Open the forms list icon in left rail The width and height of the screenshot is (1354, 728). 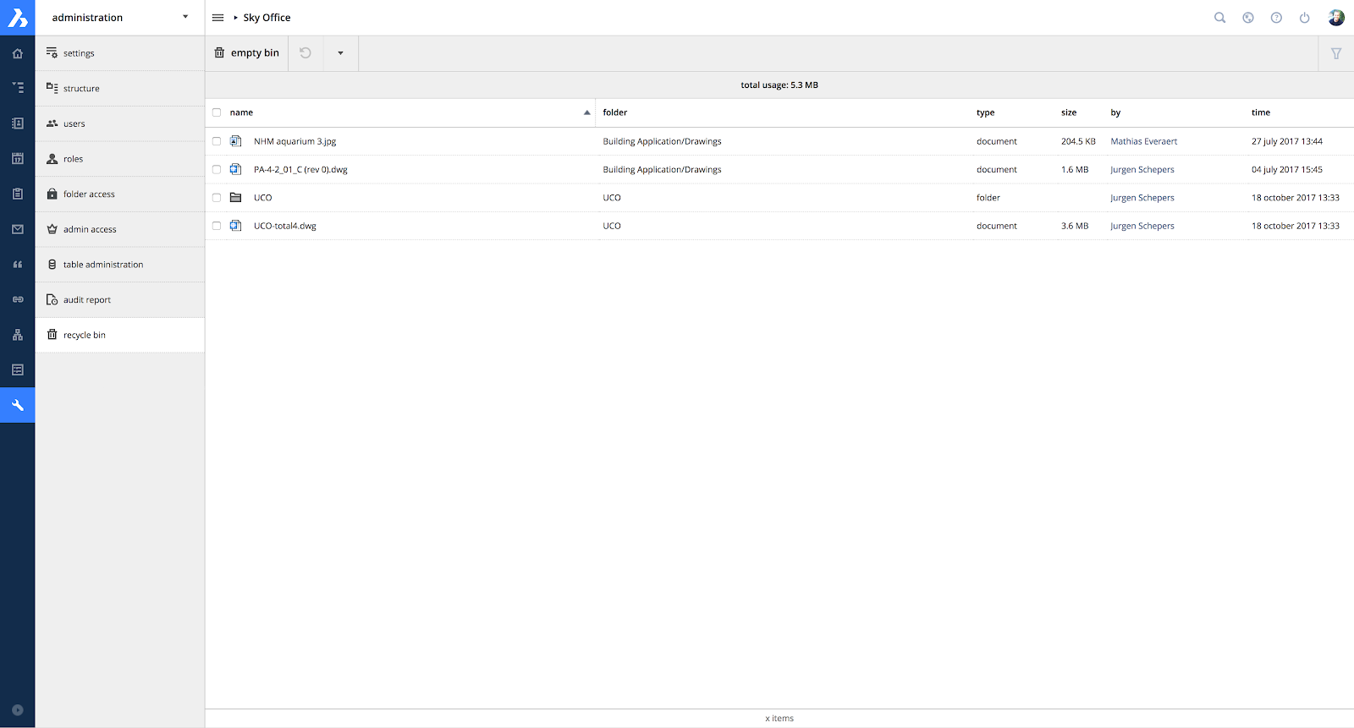17,370
